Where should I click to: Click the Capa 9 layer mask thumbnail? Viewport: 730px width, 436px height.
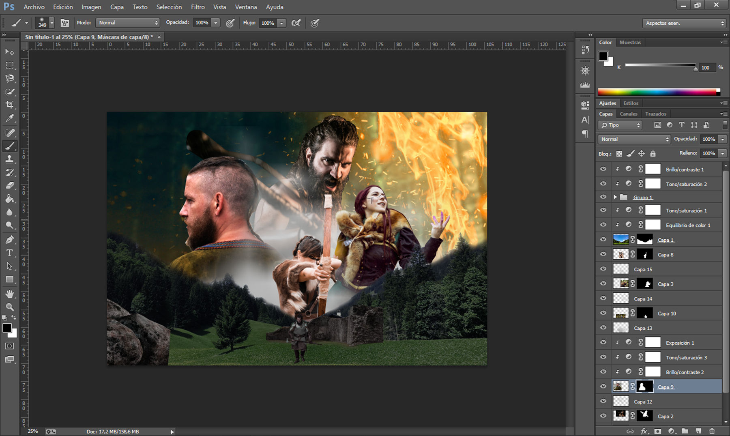[x=645, y=387]
